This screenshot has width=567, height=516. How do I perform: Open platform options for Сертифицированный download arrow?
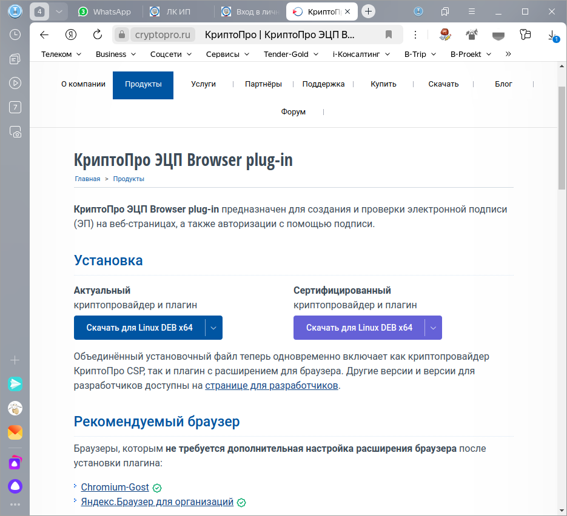coord(433,328)
